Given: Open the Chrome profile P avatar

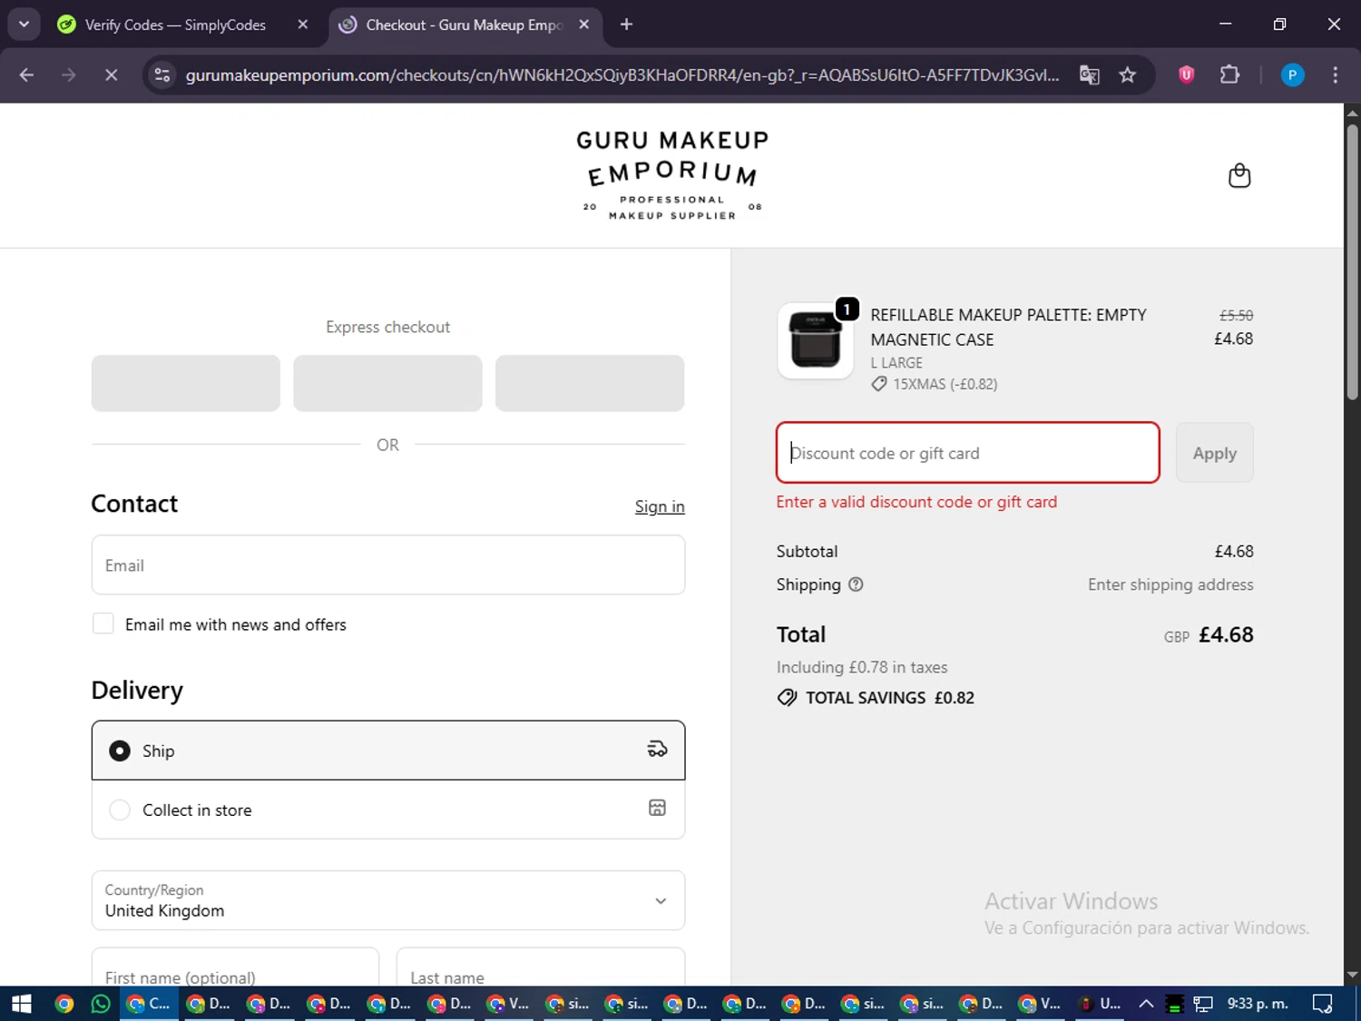Looking at the screenshot, I should tap(1292, 75).
